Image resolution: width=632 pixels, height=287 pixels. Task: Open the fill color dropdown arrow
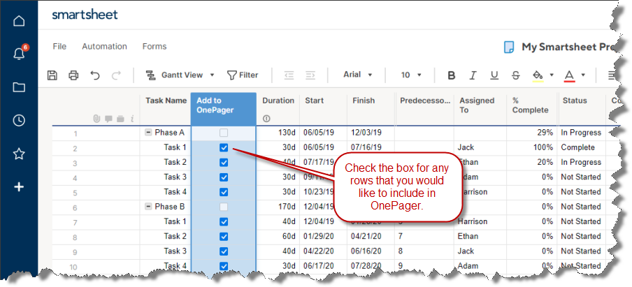(x=552, y=75)
